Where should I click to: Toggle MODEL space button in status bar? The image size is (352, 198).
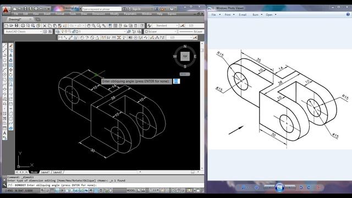click(131, 190)
